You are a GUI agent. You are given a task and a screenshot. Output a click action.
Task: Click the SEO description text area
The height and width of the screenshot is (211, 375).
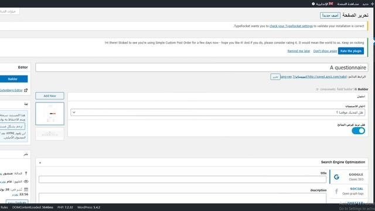(x=182, y=198)
